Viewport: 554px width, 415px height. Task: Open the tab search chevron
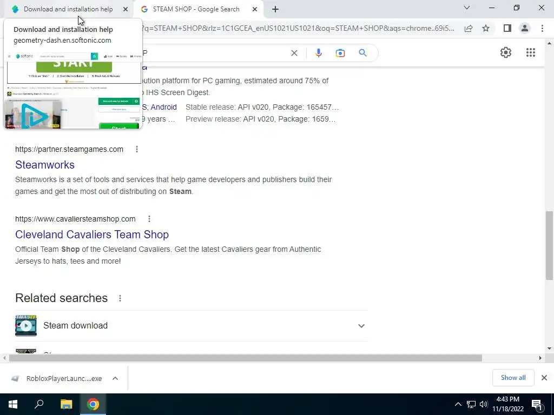pyautogui.click(x=467, y=8)
